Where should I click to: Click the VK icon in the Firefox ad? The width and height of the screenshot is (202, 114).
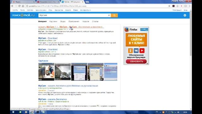pyautogui.click(x=136, y=51)
